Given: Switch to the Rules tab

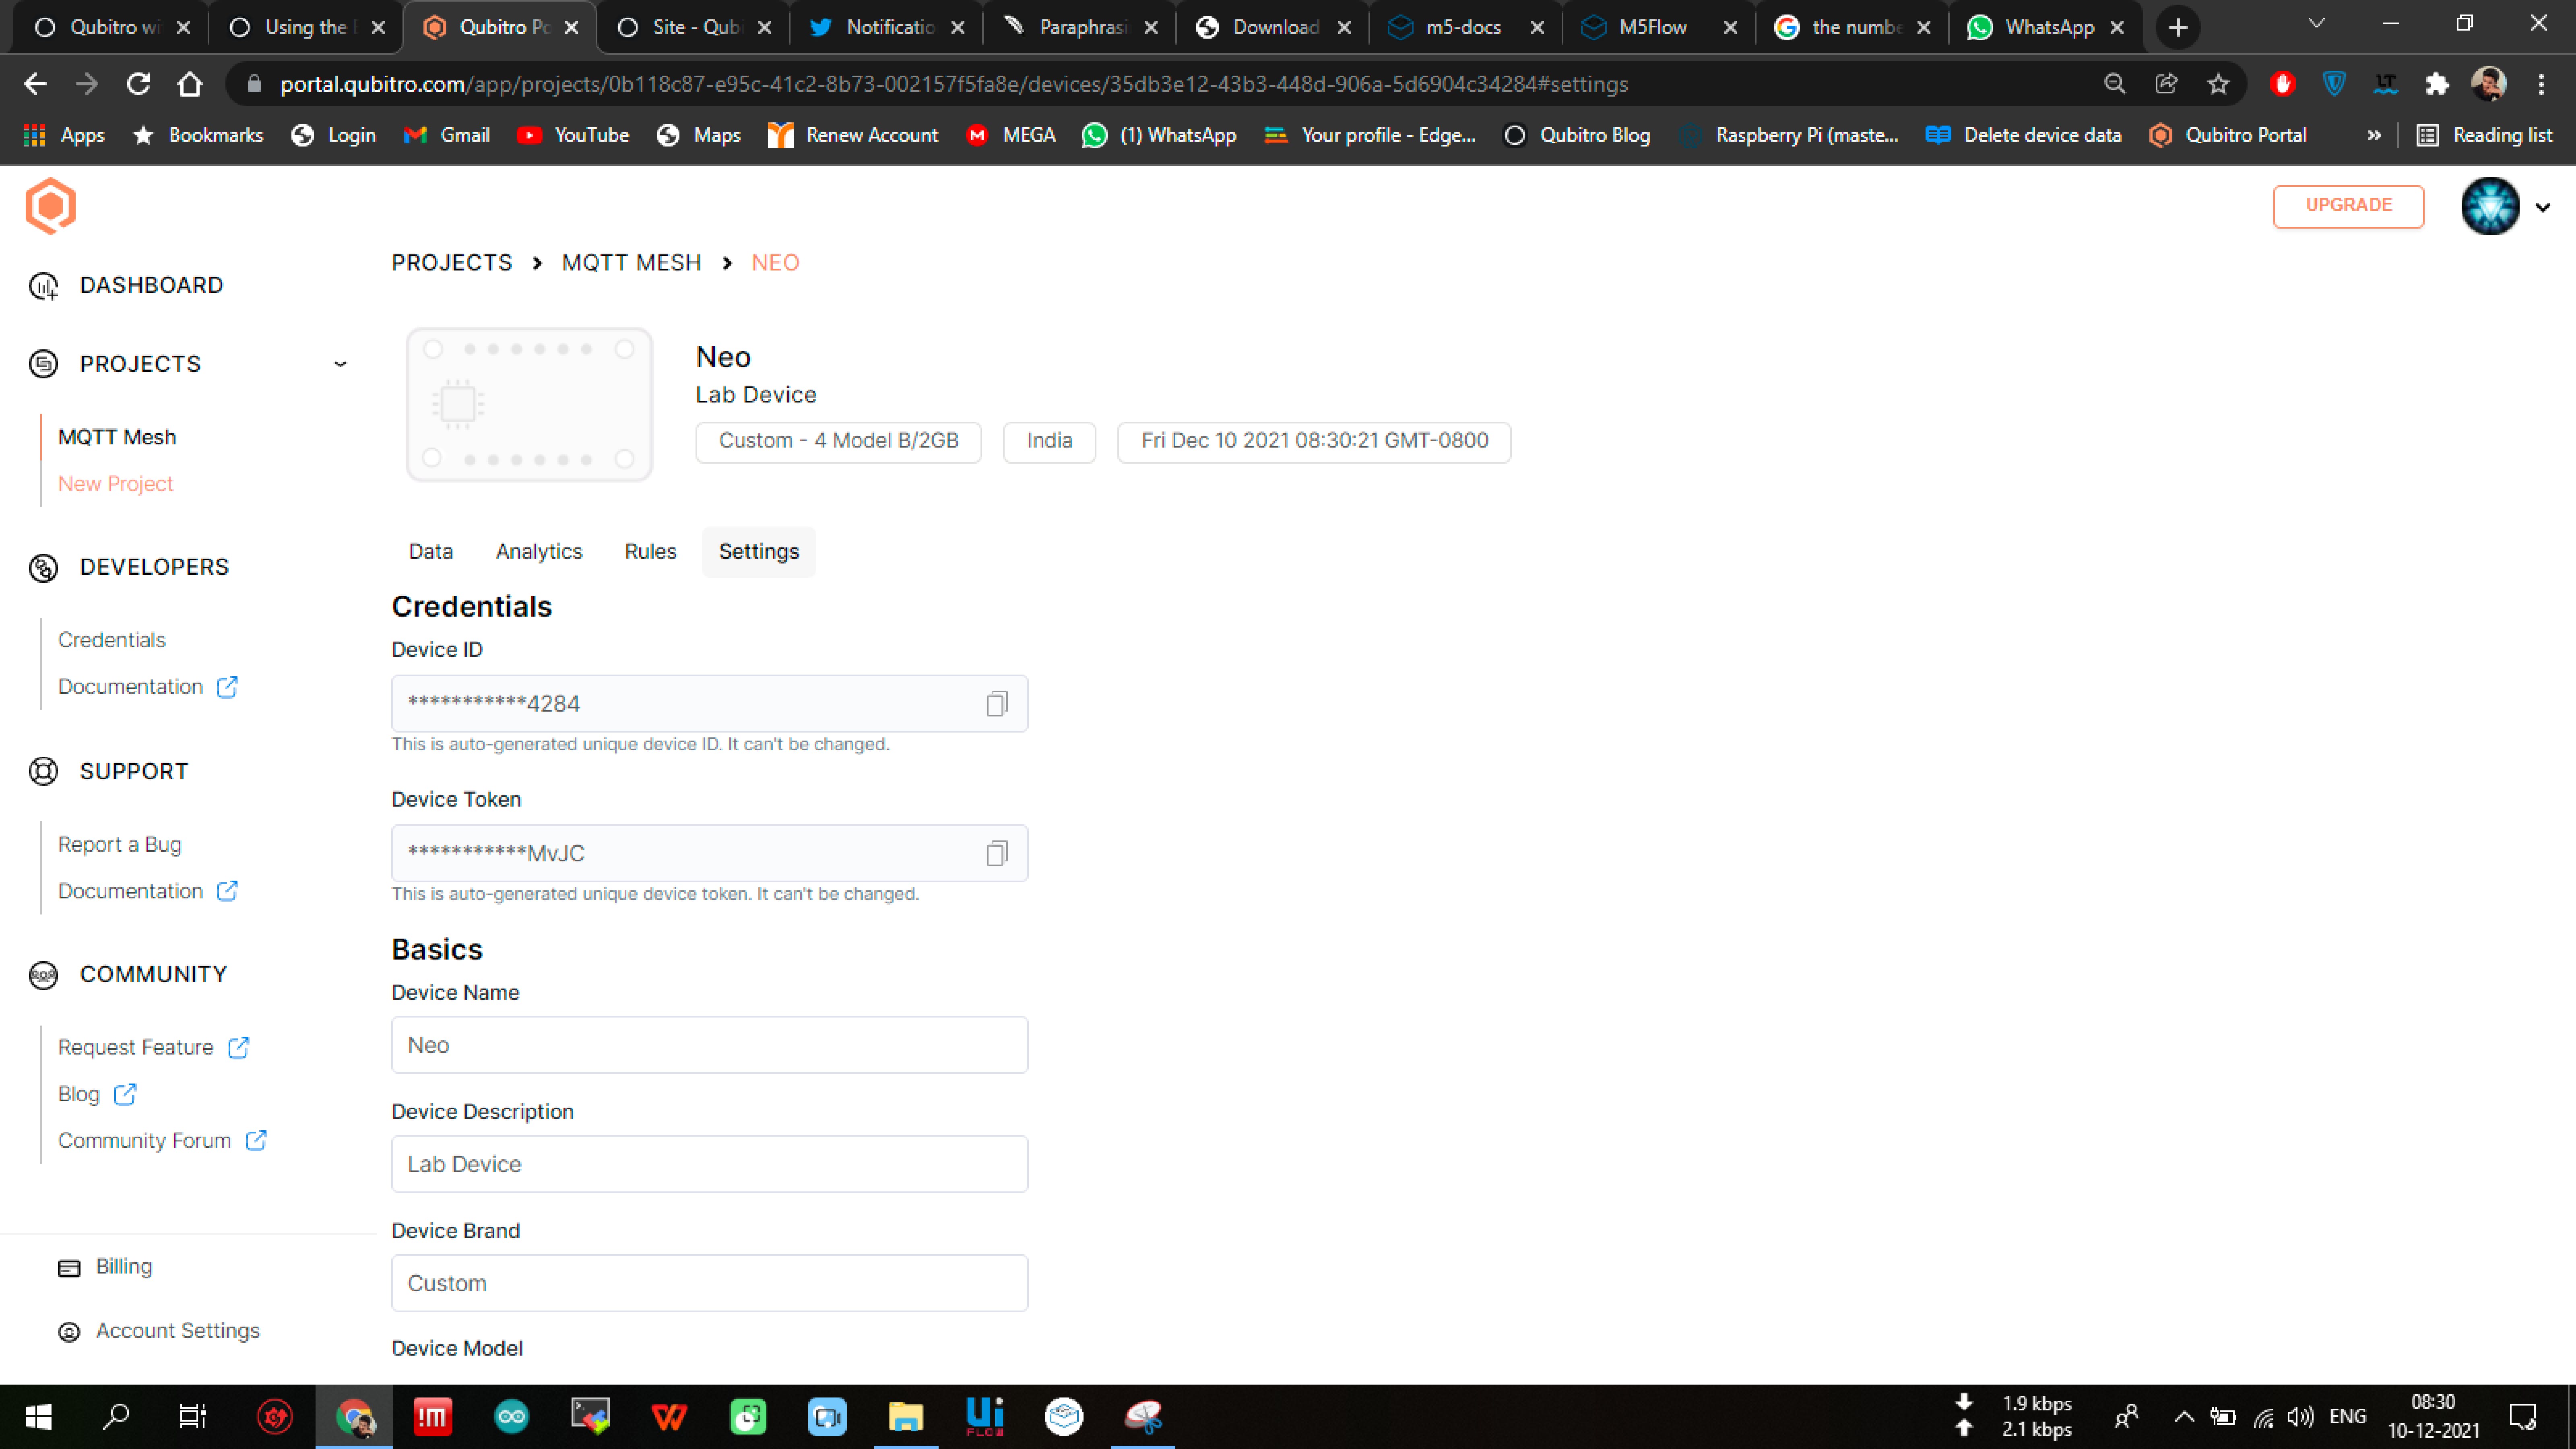Looking at the screenshot, I should tap(650, 552).
